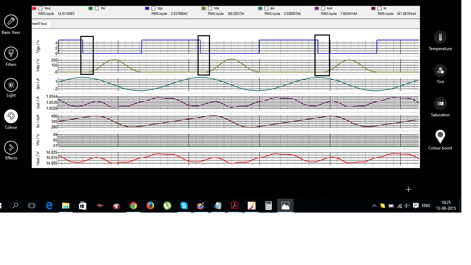The image size is (471, 265).
Task: Open Skype from the taskbar
Action: click(184, 206)
